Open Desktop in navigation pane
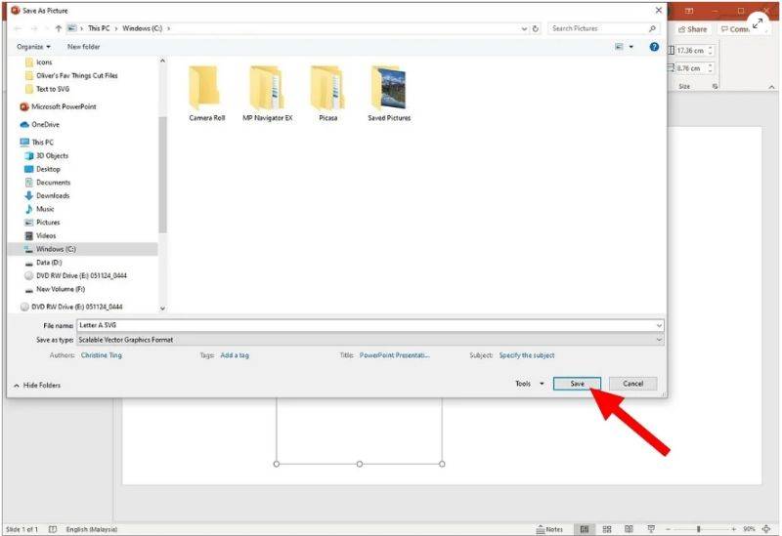This screenshot has width=782, height=536. pos(48,169)
